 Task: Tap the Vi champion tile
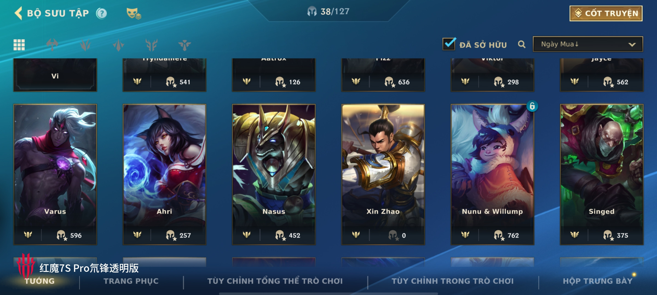[55, 75]
